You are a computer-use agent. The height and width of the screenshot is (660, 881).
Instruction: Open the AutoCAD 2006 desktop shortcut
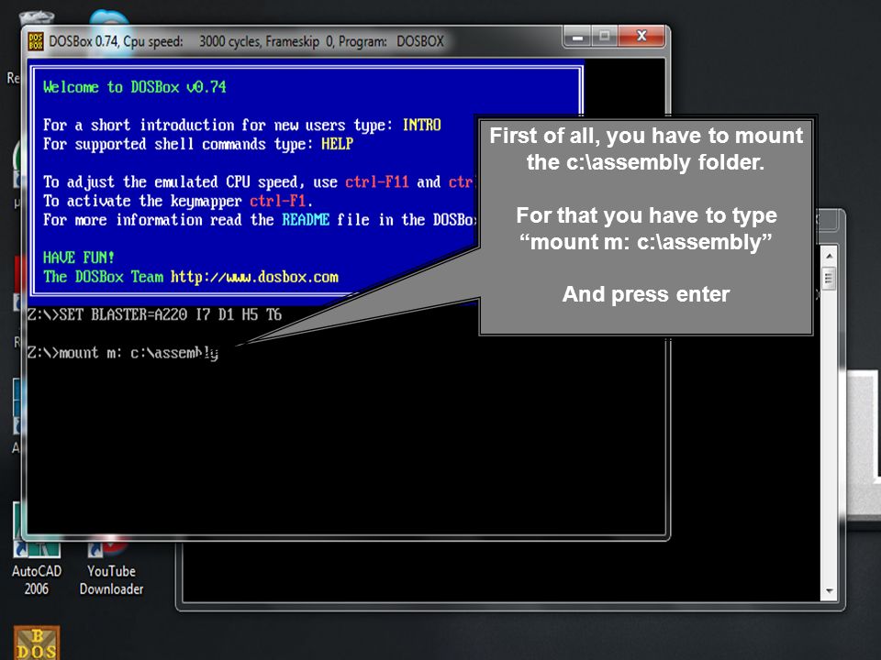37,565
